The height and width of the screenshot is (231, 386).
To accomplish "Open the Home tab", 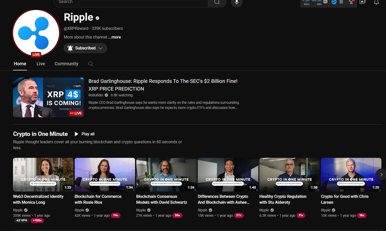I will (20, 64).
